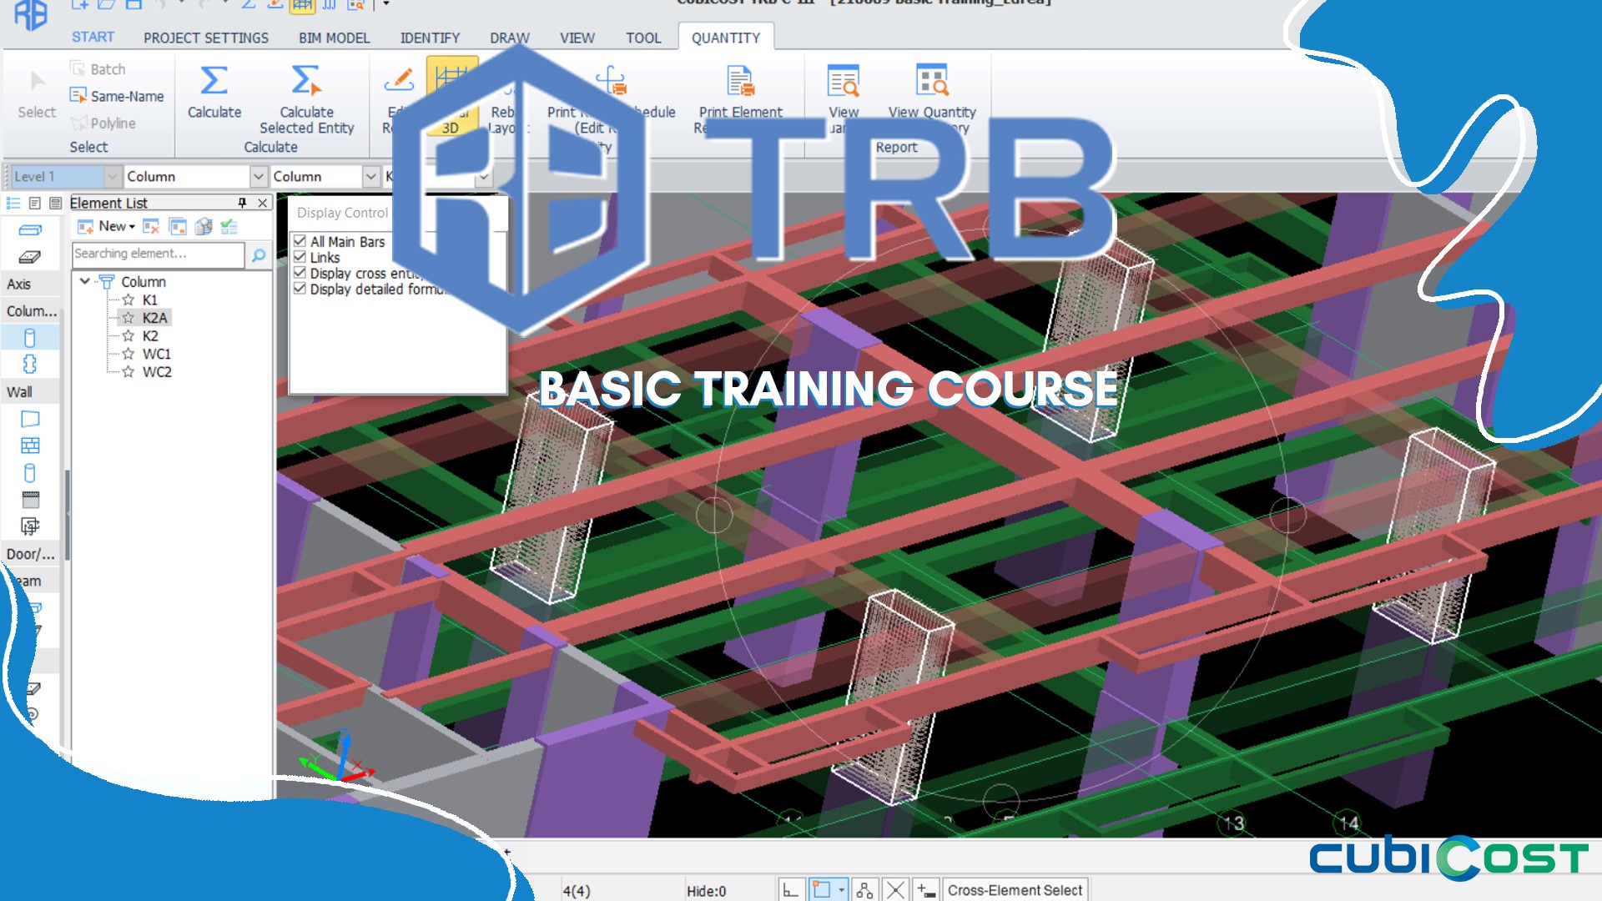Click the Cross-Element Select button
The height and width of the screenshot is (901, 1602).
1015,890
